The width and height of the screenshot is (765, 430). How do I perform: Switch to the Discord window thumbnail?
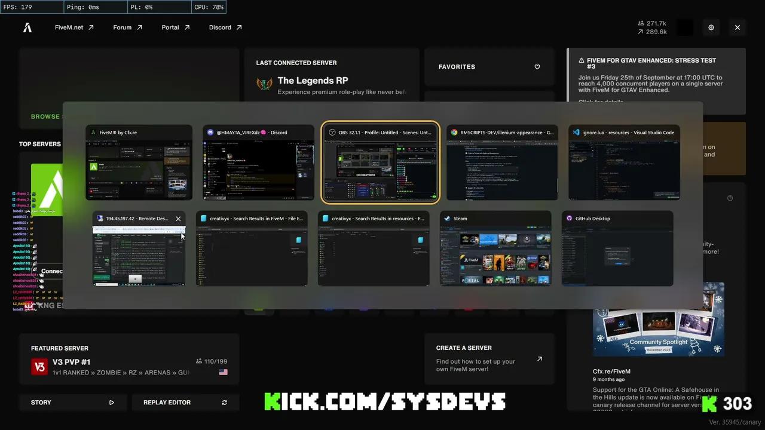point(258,162)
